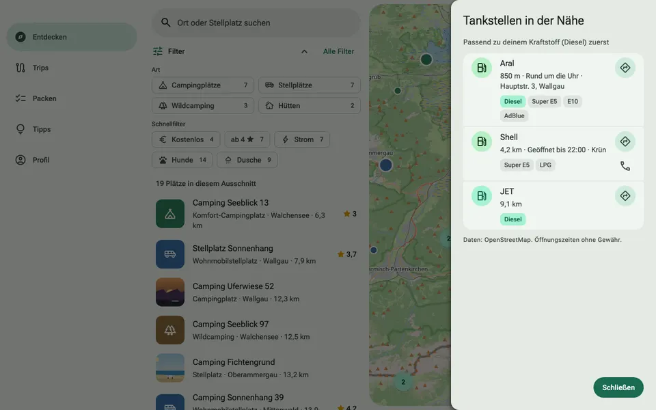Image resolution: width=656 pixels, height=410 pixels.
Task: Enable the Strom quick filter
Action: tap(302, 139)
